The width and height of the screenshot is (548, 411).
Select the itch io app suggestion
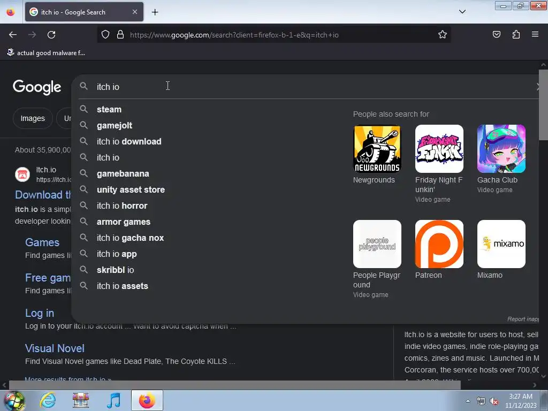click(117, 254)
